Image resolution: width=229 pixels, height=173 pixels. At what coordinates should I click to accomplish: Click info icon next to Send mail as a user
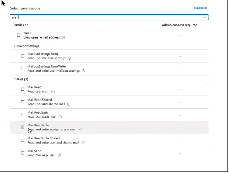59,155
